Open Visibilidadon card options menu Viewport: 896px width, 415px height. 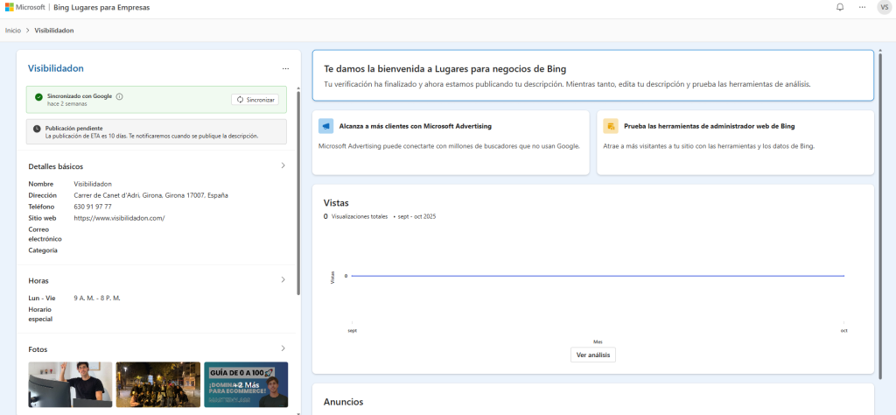285,68
